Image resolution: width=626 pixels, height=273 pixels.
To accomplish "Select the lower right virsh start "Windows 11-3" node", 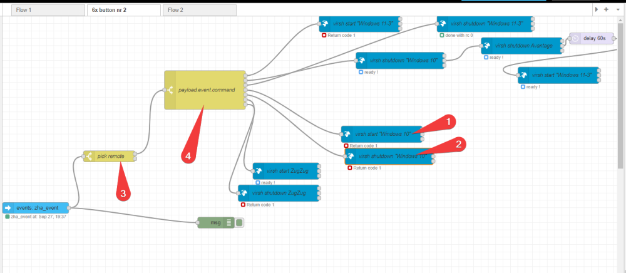I will (x=559, y=75).
